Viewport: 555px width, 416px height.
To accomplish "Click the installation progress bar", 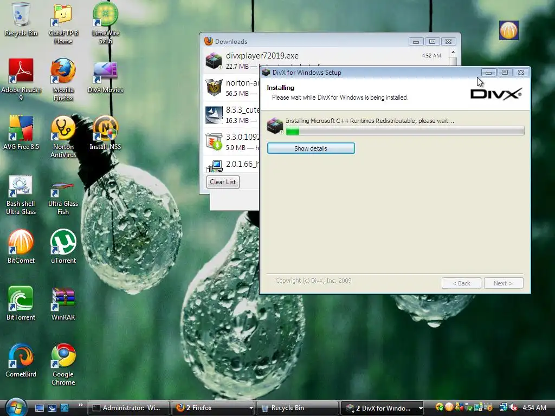I will pos(405,131).
